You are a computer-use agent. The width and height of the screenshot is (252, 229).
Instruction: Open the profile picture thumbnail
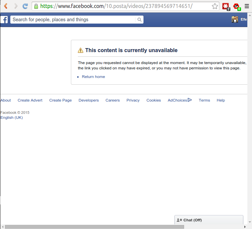click(x=235, y=20)
